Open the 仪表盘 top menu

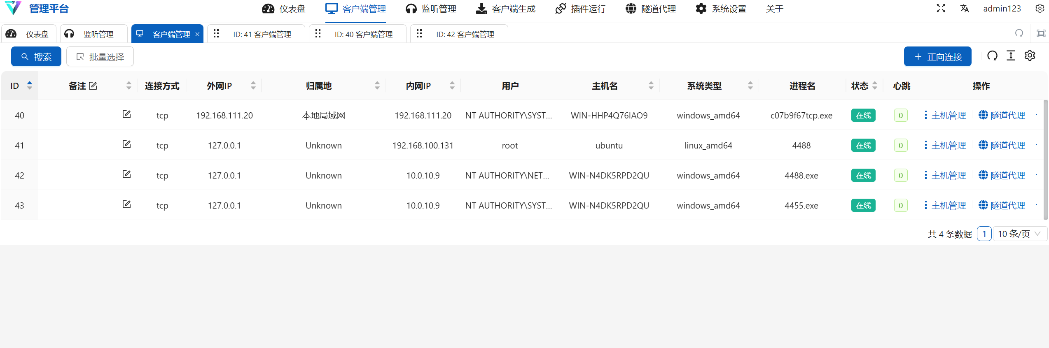click(284, 9)
